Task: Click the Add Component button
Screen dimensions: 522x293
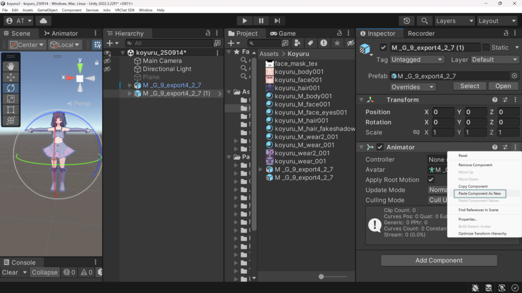Action: pyautogui.click(x=439, y=260)
